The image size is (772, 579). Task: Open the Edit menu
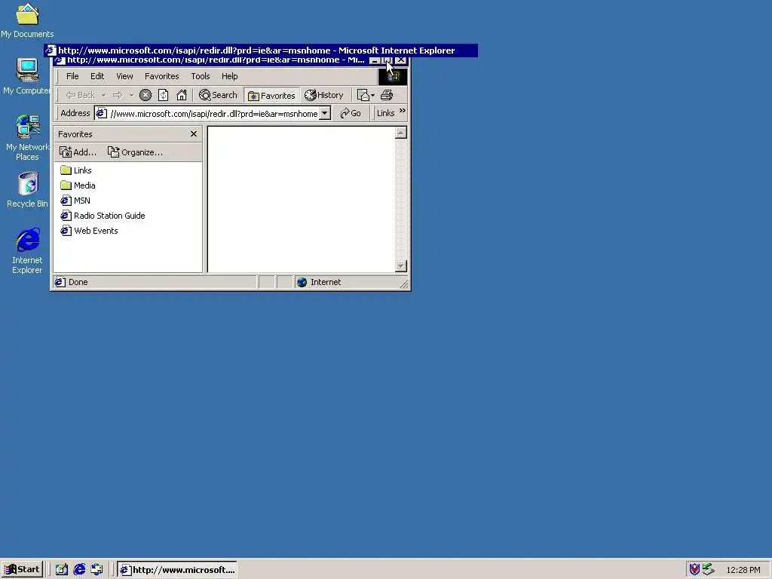[97, 76]
